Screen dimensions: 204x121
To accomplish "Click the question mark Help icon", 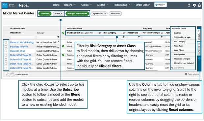I will (x=157, y=5).
